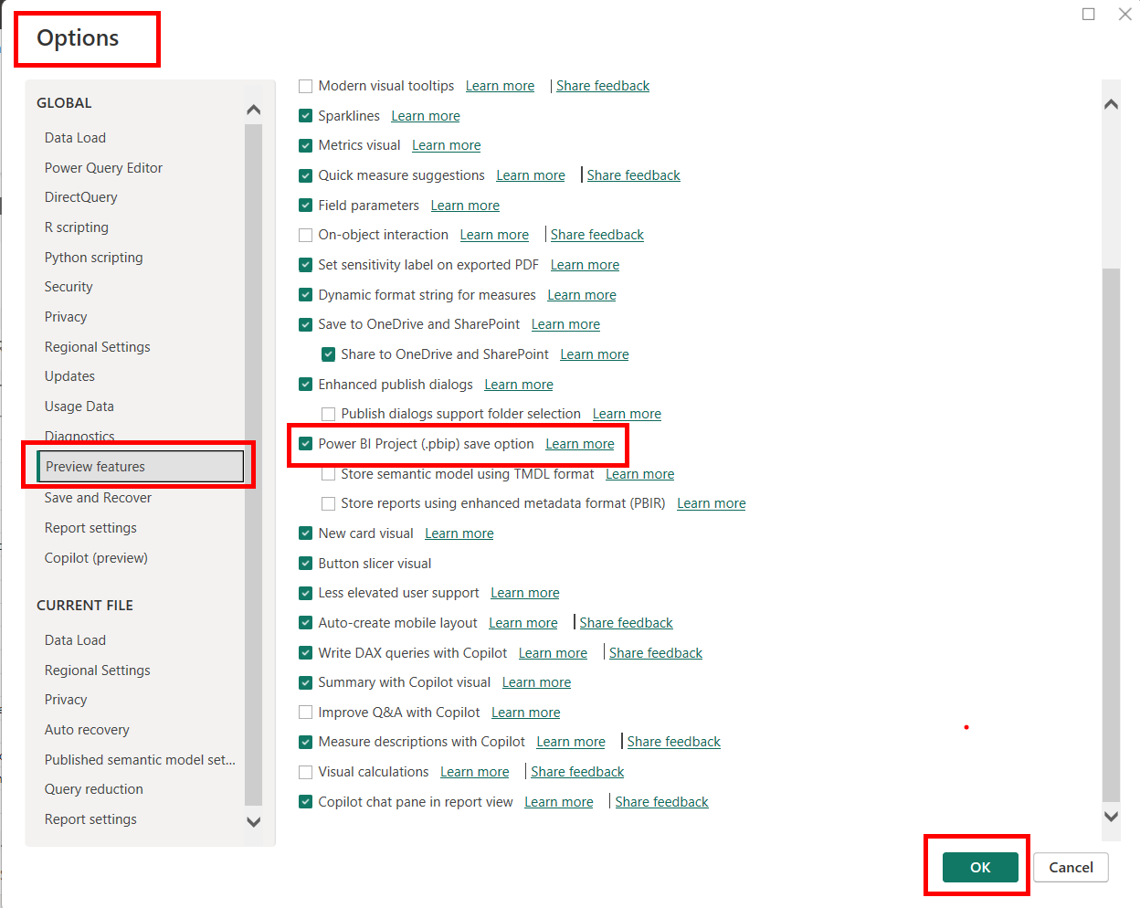Open Learn more for Field parameters

(465, 206)
